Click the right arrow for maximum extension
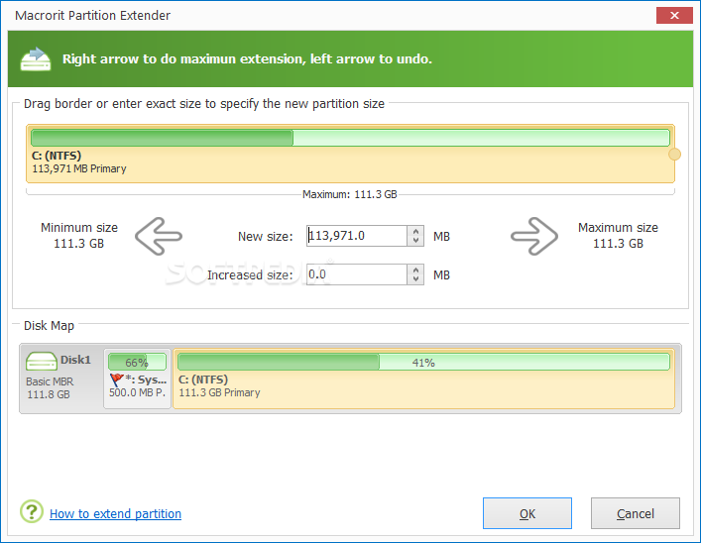 click(x=534, y=236)
